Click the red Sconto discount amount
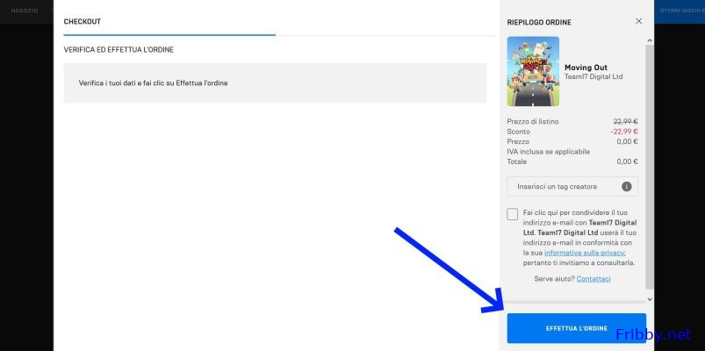Image resolution: width=705 pixels, height=351 pixels. click(623, 131)
